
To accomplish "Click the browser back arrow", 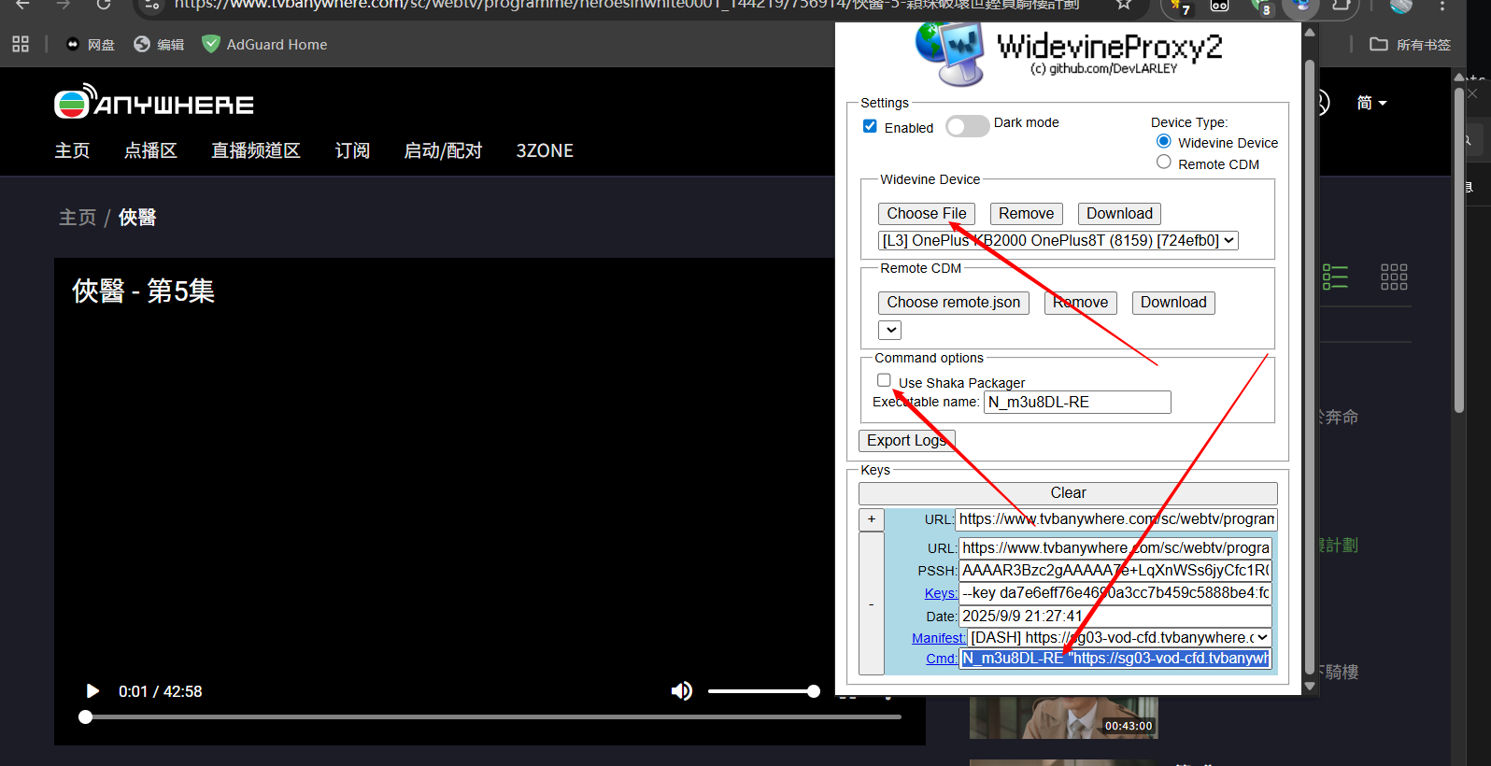I will point(22,5).
